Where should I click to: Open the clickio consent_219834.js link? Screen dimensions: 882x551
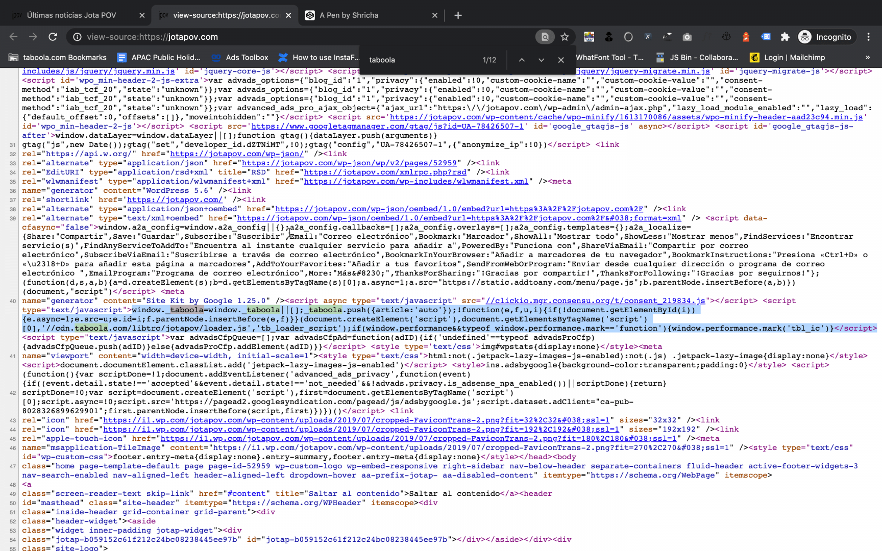(595, 300)
